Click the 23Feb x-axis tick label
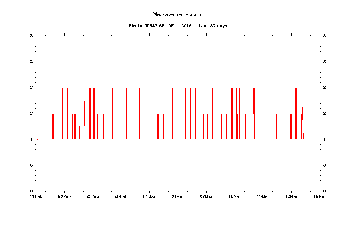Image resolution: width=356 pixels, height=251 pixels. [x=93, y=196]
